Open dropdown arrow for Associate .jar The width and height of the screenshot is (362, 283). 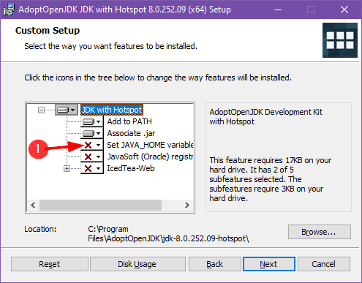pos(98,133)
